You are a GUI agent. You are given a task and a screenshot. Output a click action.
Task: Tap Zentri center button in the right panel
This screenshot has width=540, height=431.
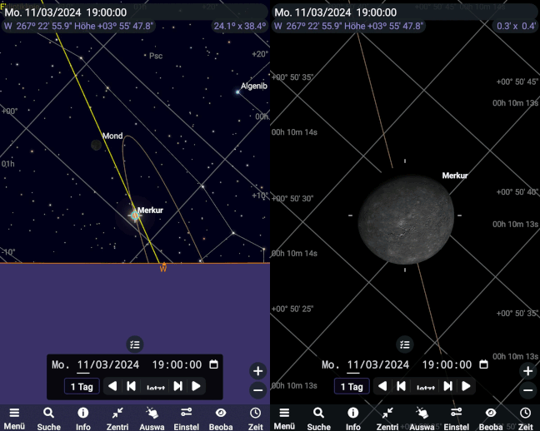point(387,419)
